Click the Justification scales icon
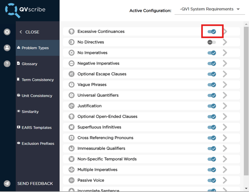Viewport: 249px width, 192px height. click(x=71, y=106)
